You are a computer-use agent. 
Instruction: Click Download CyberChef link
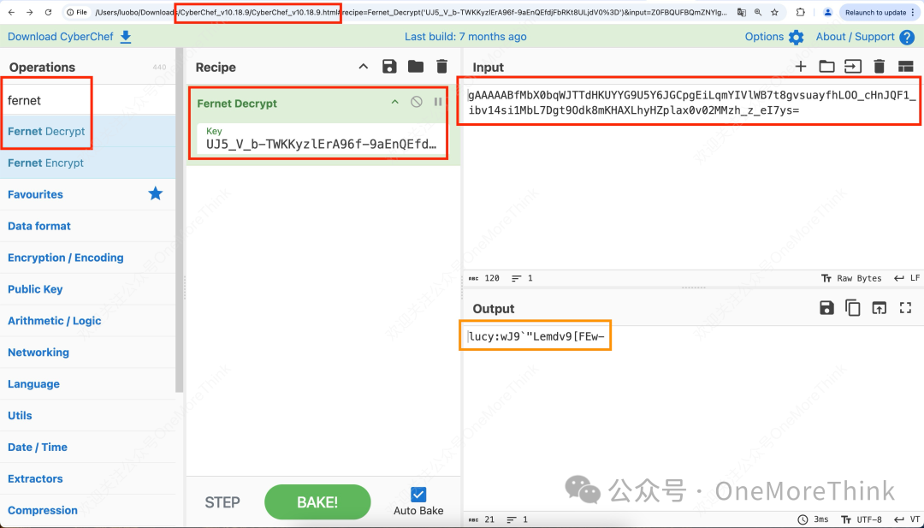coord(69,37)
